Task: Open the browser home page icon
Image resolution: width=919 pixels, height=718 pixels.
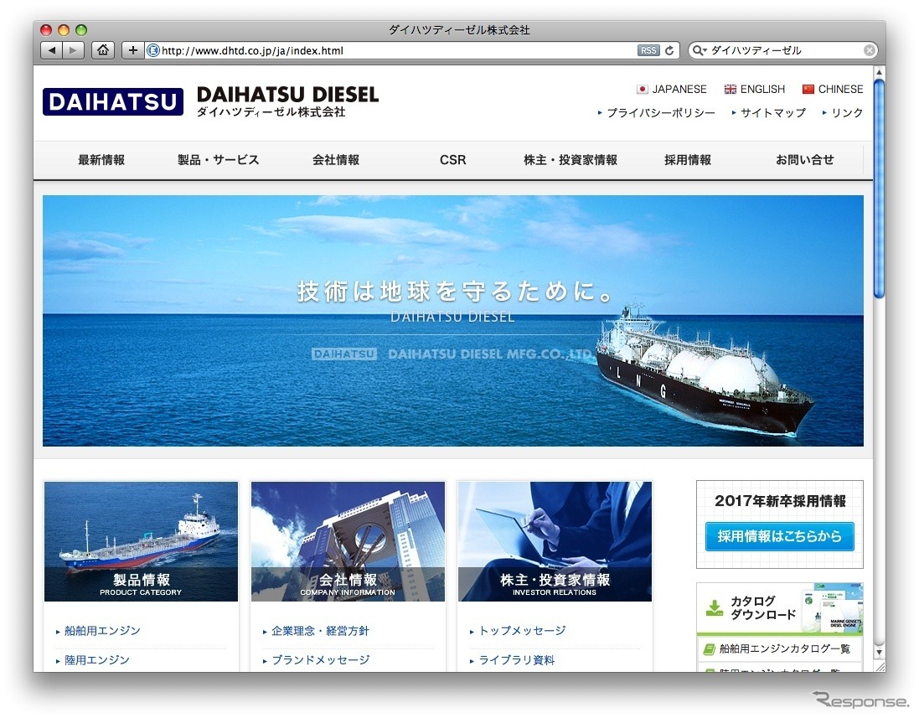Action: [x=103, y=50]
